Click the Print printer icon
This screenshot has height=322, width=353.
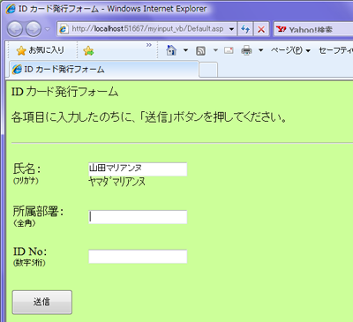coord(246,50)
